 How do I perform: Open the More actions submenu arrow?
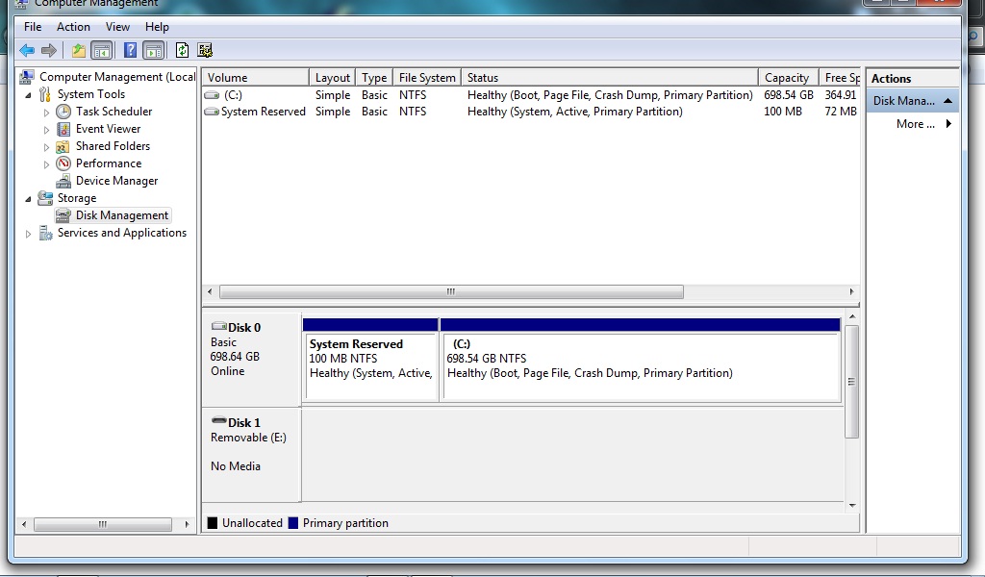(948, 124)
